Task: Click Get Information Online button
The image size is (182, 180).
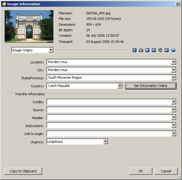Action: pos(151,86)
